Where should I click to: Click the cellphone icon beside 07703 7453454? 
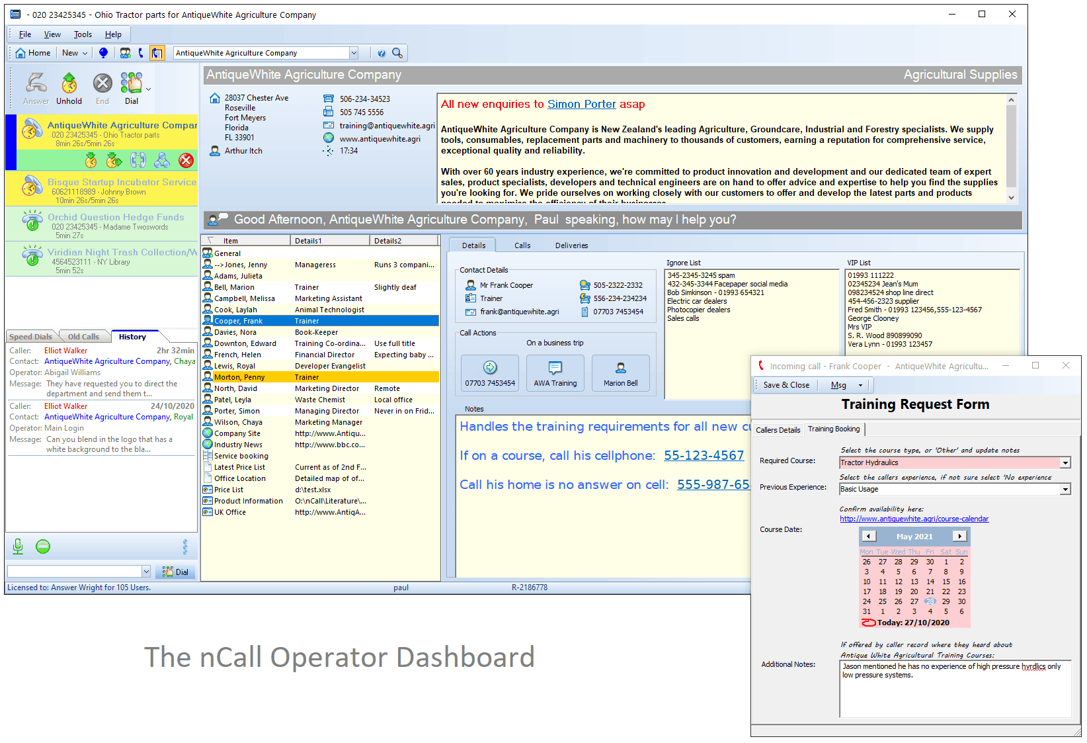[x=585, y=312]
